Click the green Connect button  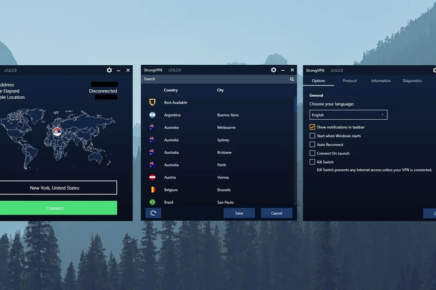click(58, 208)
